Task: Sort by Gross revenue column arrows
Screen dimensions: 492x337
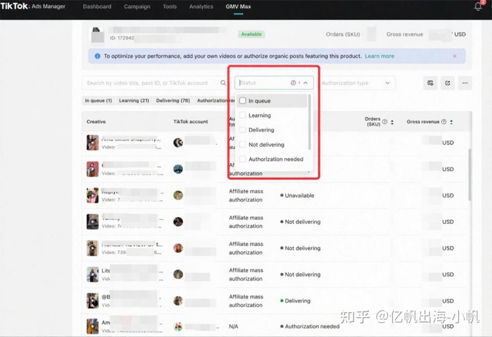Action: [x=451, y=122]
